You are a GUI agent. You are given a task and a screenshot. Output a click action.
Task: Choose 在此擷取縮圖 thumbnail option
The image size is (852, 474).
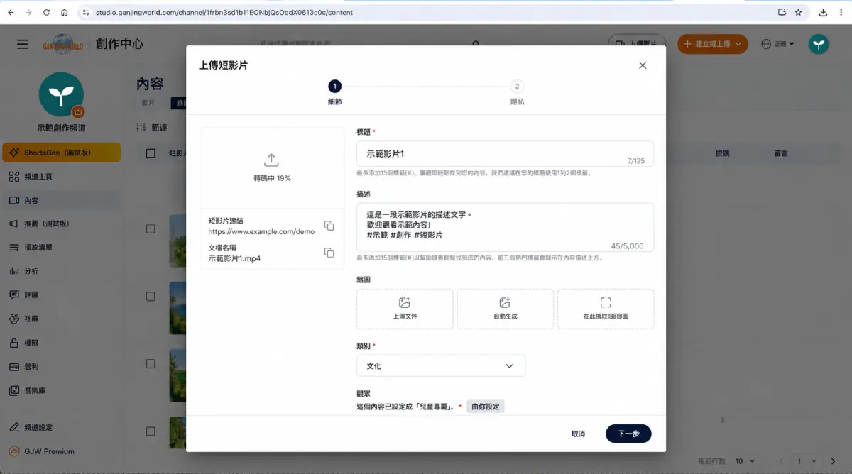[x=606, y=309]
